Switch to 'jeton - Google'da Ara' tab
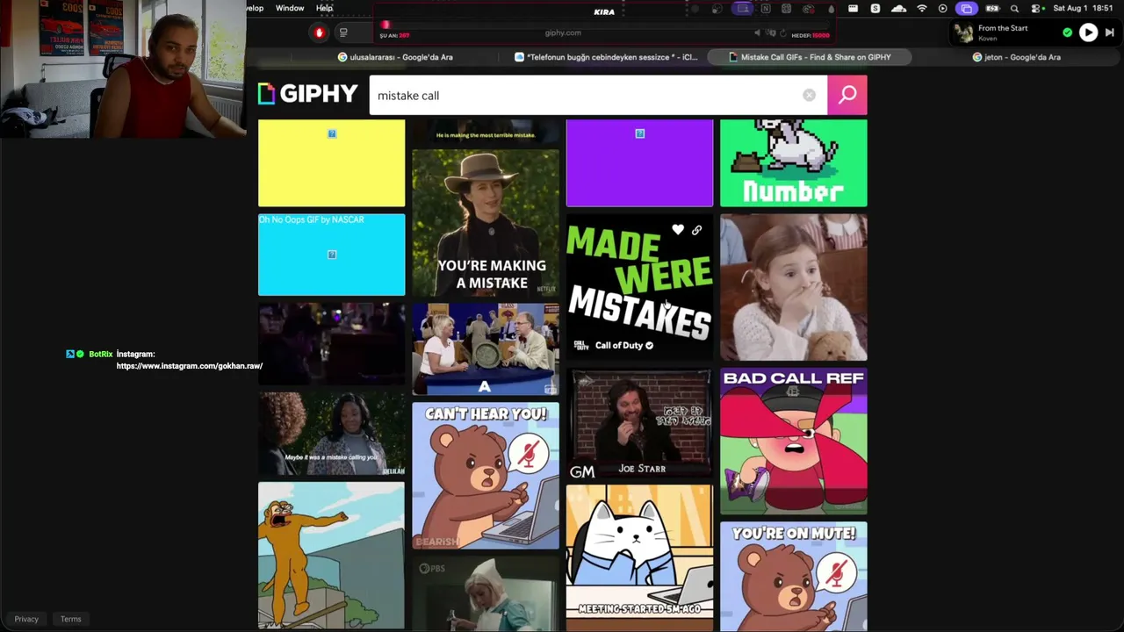 [x=1017, y=57]
